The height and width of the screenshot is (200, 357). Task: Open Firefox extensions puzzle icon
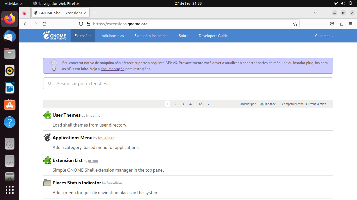tap(341, 24)
